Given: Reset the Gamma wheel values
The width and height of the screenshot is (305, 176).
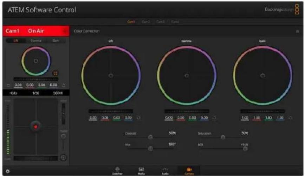Looking at the screenshot, I should (214, 118).
